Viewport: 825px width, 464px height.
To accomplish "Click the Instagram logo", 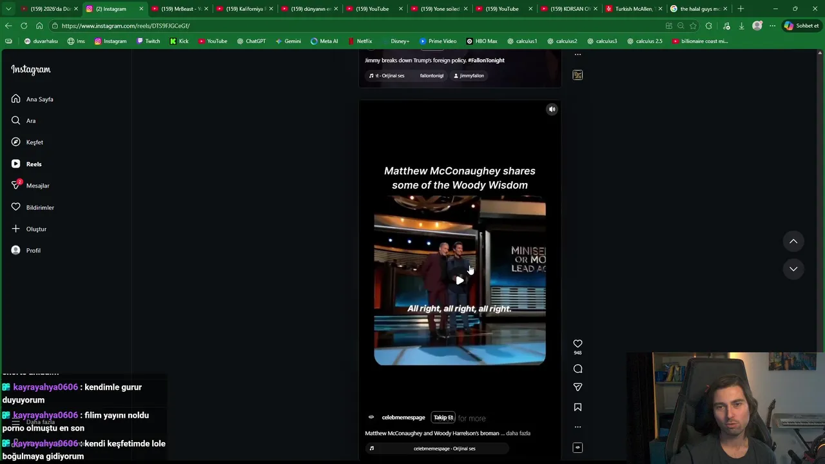I will tap(30, 70).
